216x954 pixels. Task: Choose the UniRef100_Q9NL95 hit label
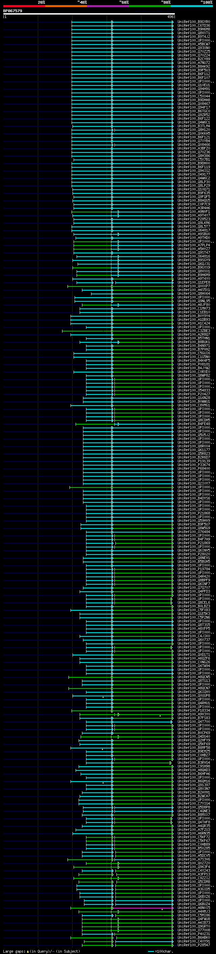coord(194,301)
